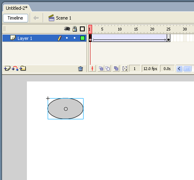Click the 12.0 fps frame rate field
The image size is (194, 180).
tap(150, 68)
